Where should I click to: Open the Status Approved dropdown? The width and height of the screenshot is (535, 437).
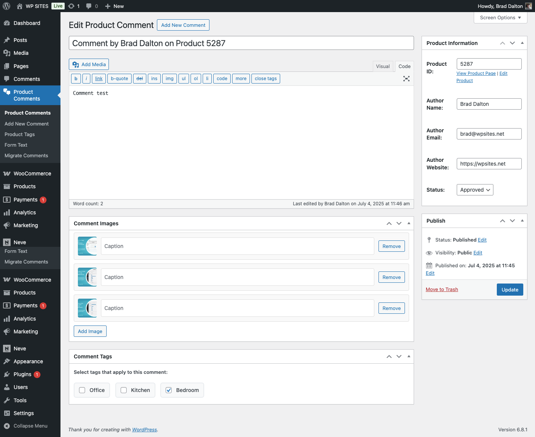475,190
